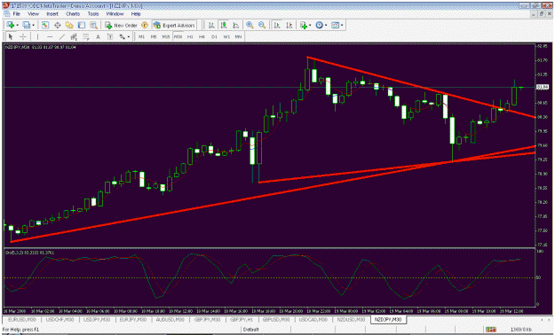Select the Trendline drawing tool

(62, 36)
